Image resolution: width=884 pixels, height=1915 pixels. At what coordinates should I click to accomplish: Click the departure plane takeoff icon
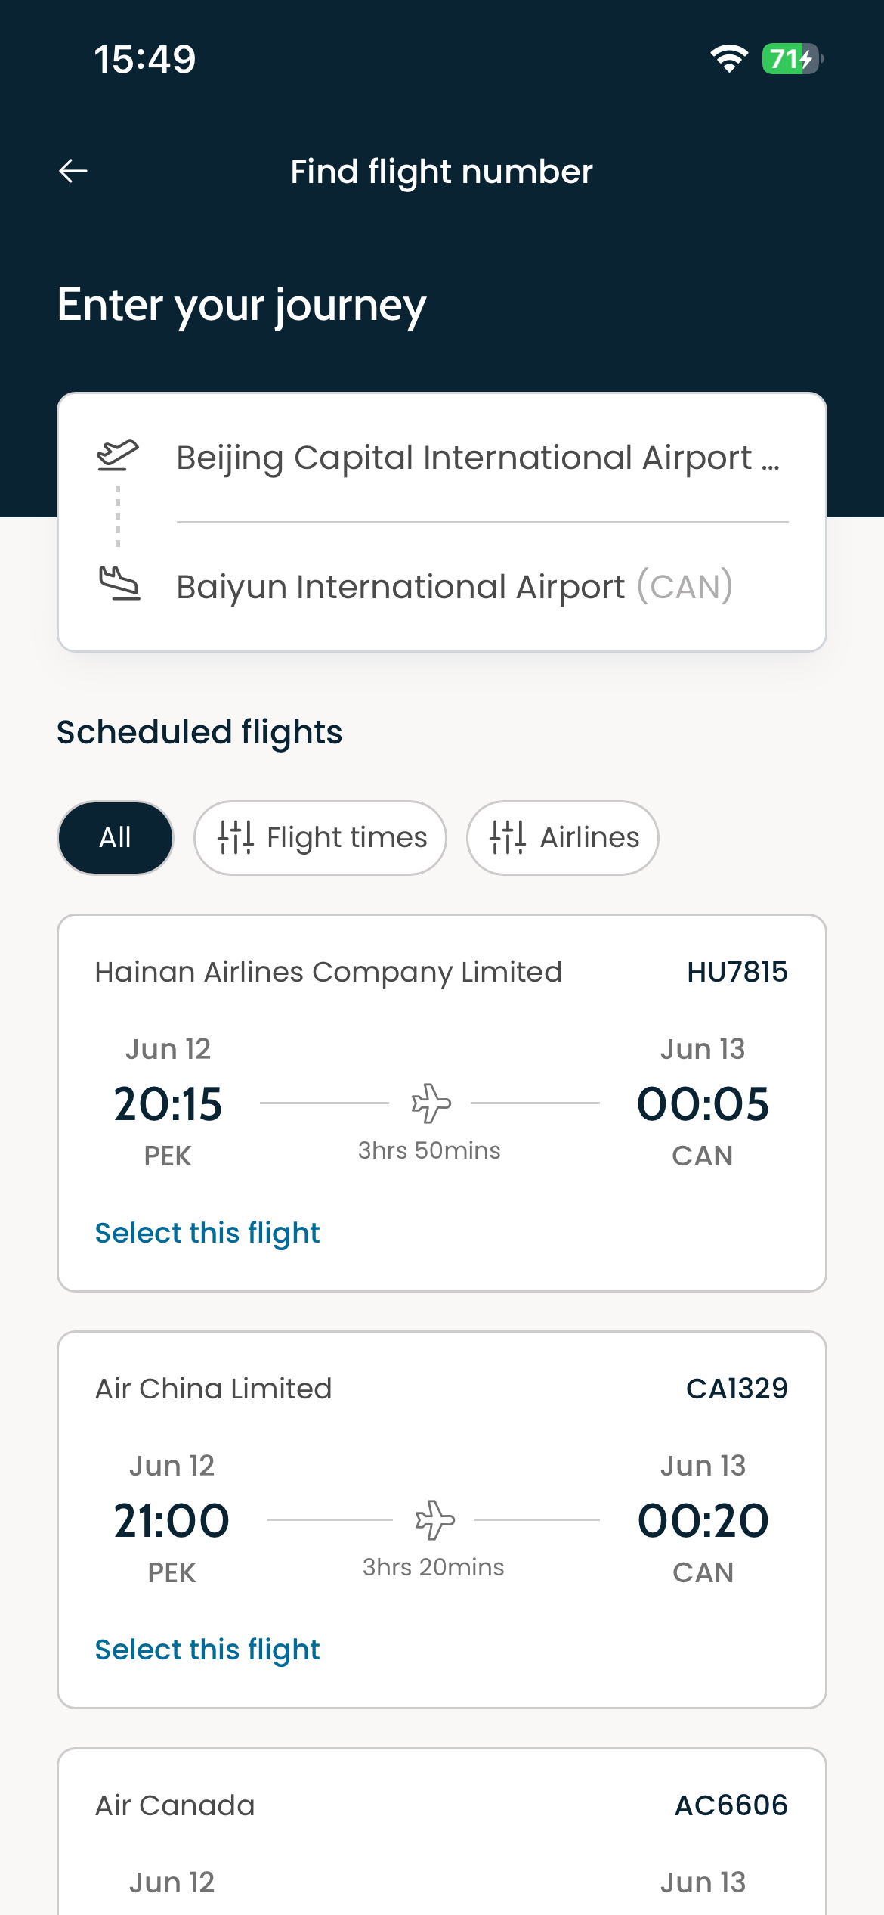[x=118, y=455]
